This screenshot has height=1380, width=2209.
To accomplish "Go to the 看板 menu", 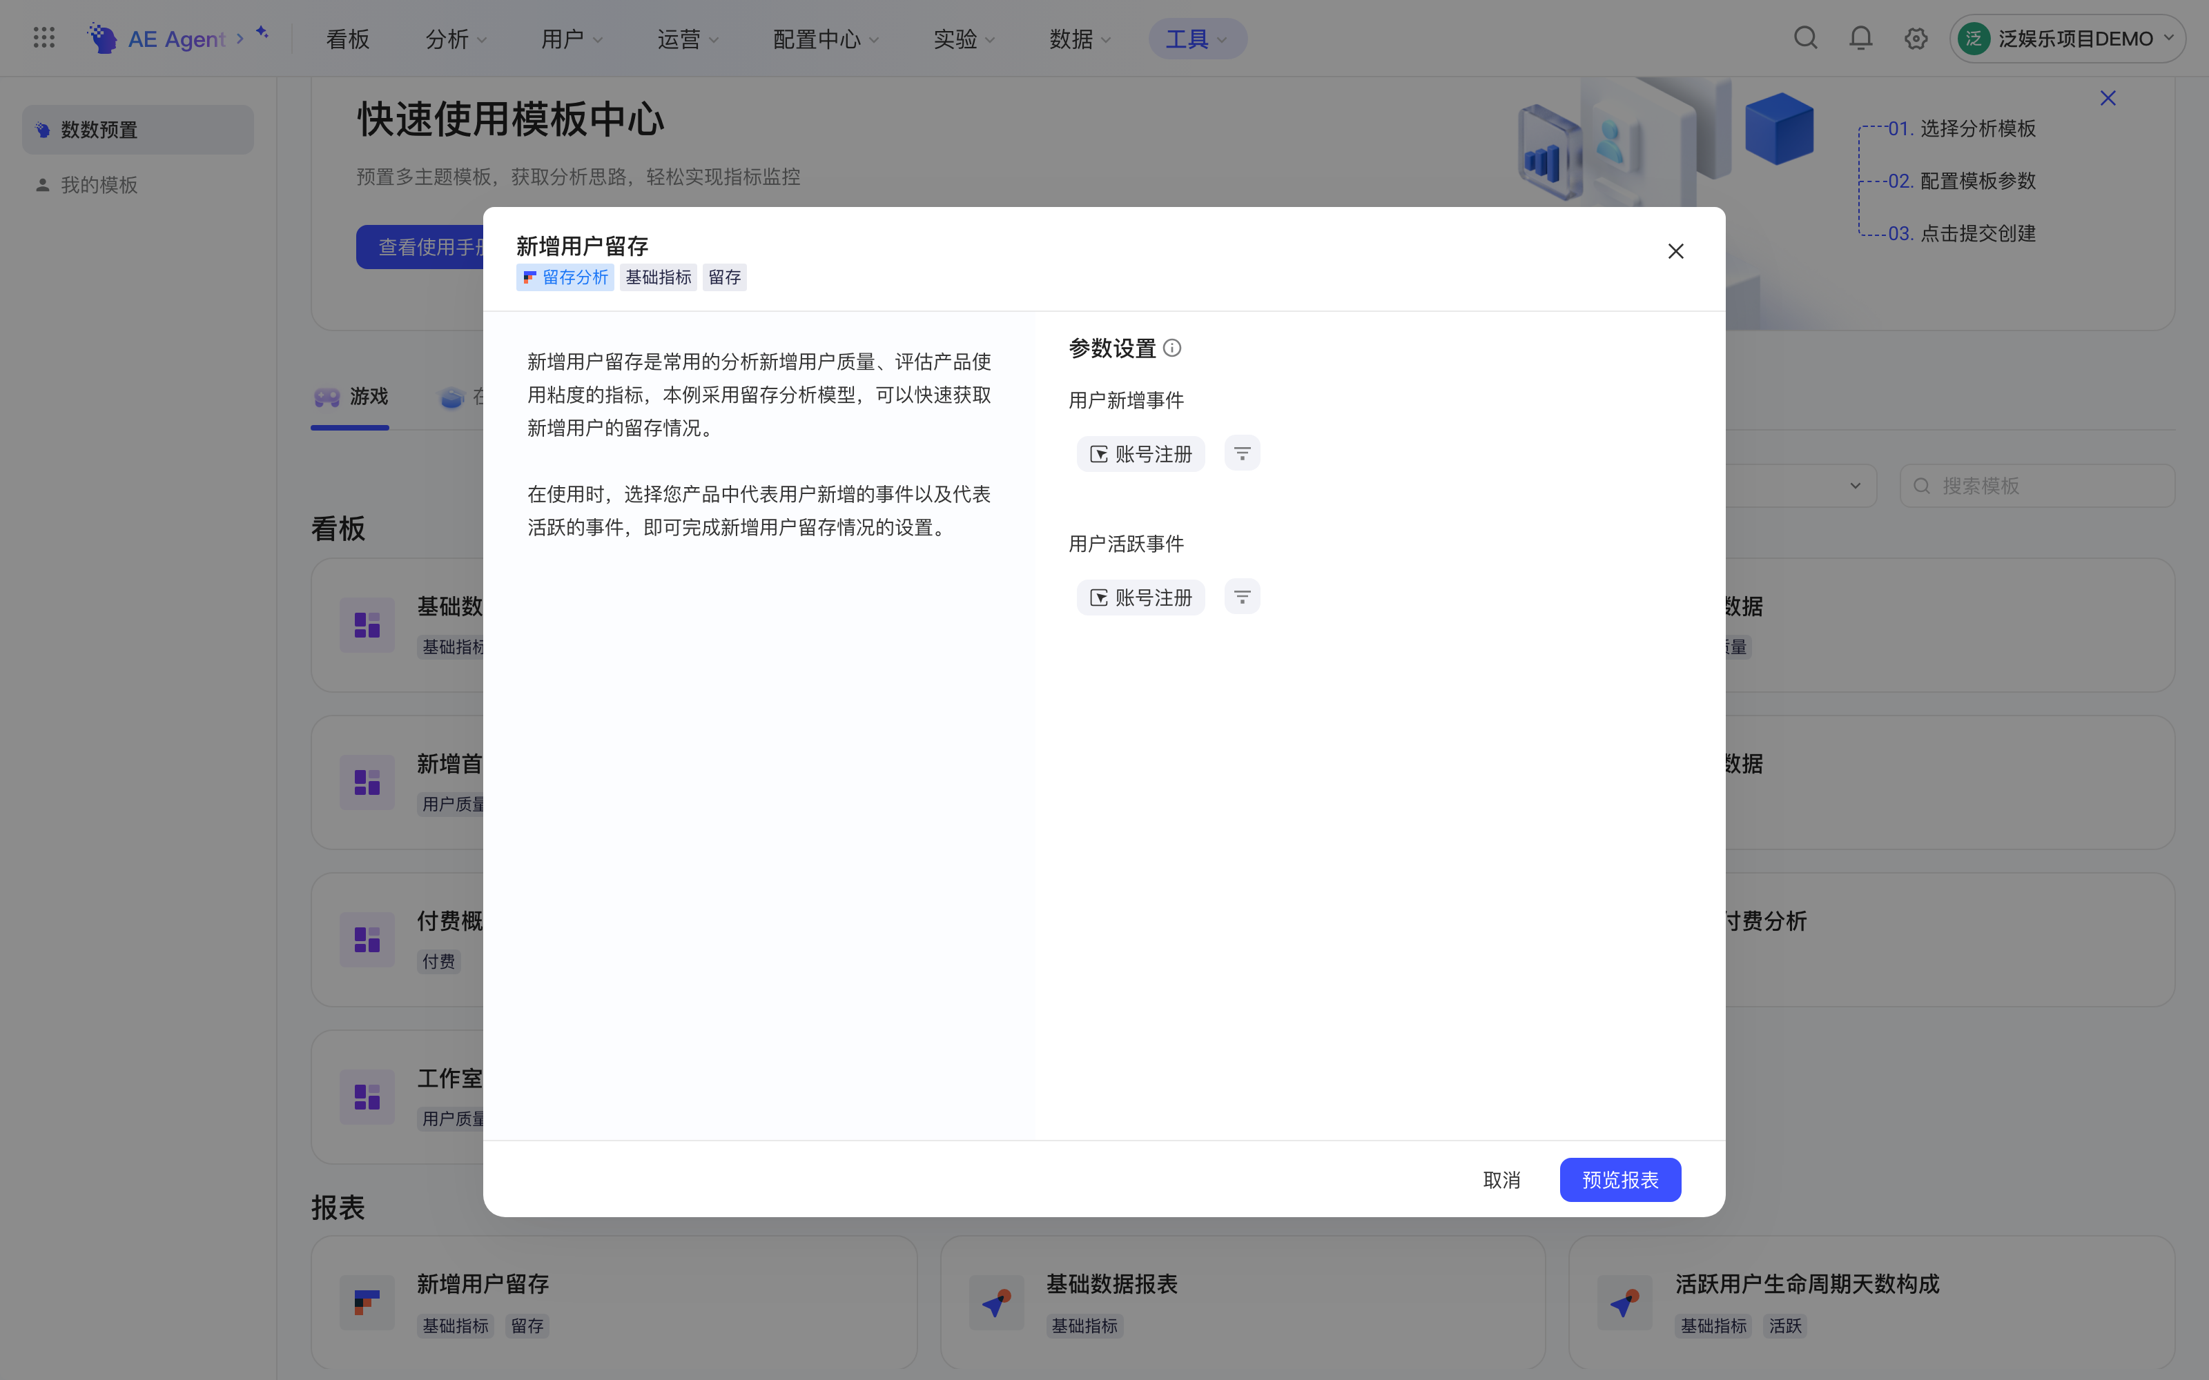I will [x=348, y=39].
